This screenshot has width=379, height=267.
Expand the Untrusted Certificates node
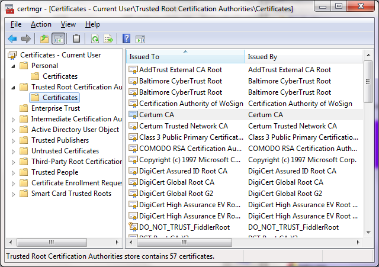[13, 152]
